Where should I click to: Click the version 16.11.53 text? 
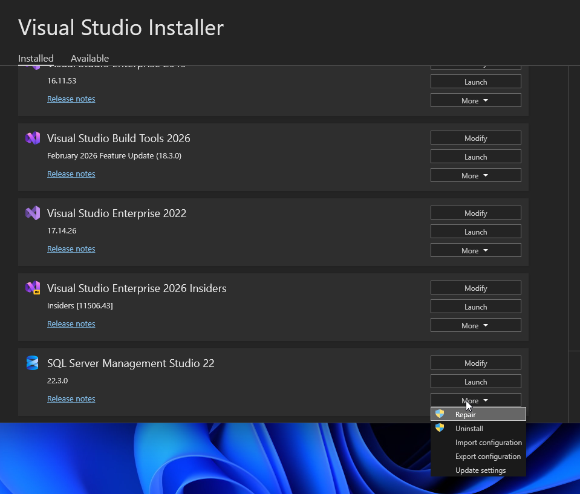coord(62,80)
